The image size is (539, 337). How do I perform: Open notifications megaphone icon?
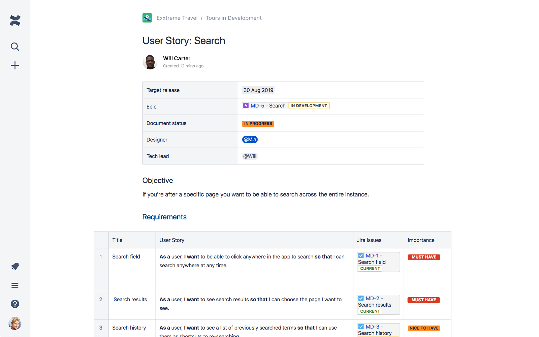[15, 267]
